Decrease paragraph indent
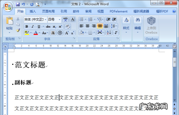 click(x=108, y=19)
